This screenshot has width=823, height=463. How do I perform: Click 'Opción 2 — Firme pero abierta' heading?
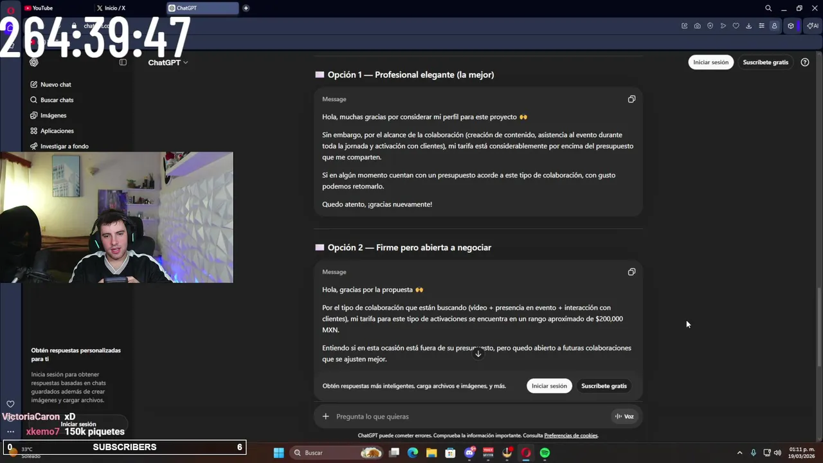pos(410,248)
